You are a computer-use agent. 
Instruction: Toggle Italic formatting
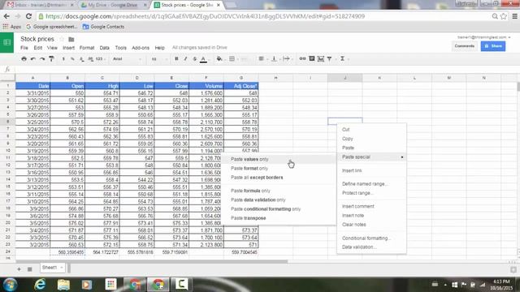[x=185, y=59]
